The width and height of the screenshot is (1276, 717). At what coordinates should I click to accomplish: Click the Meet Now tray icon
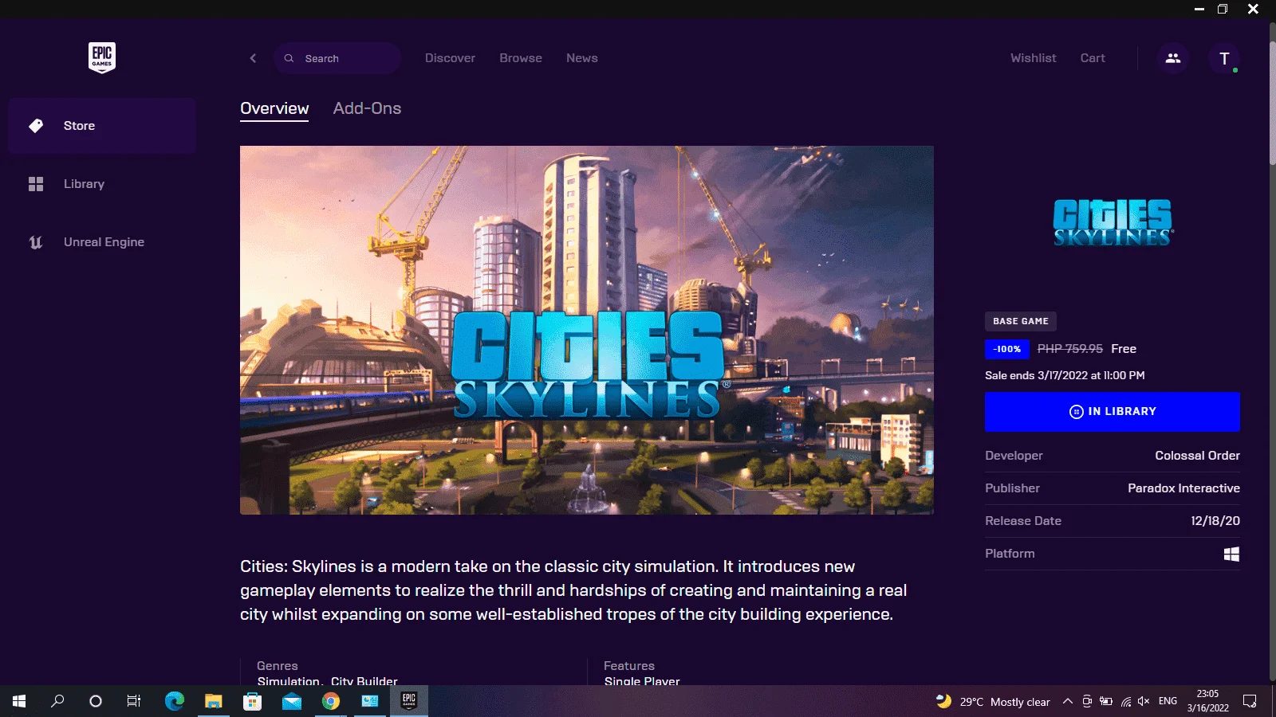(1087, 701)
